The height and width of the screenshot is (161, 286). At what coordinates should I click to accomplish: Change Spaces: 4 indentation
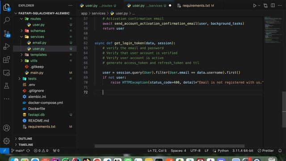click(178, 151)
